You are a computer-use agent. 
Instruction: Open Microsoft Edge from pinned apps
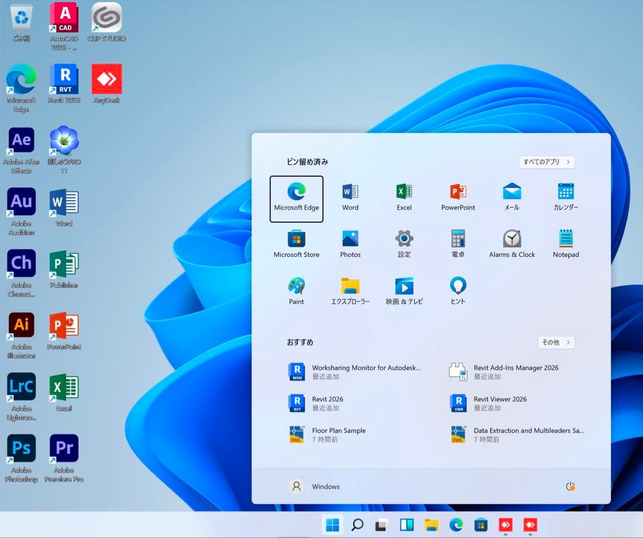point(296,198)
